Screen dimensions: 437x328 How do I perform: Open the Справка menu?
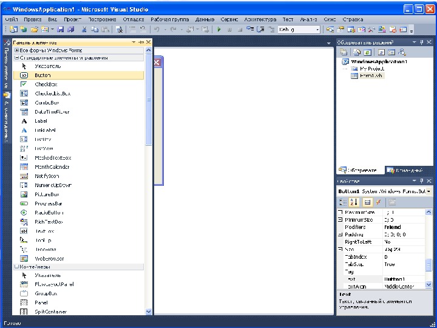click(353, 19)
